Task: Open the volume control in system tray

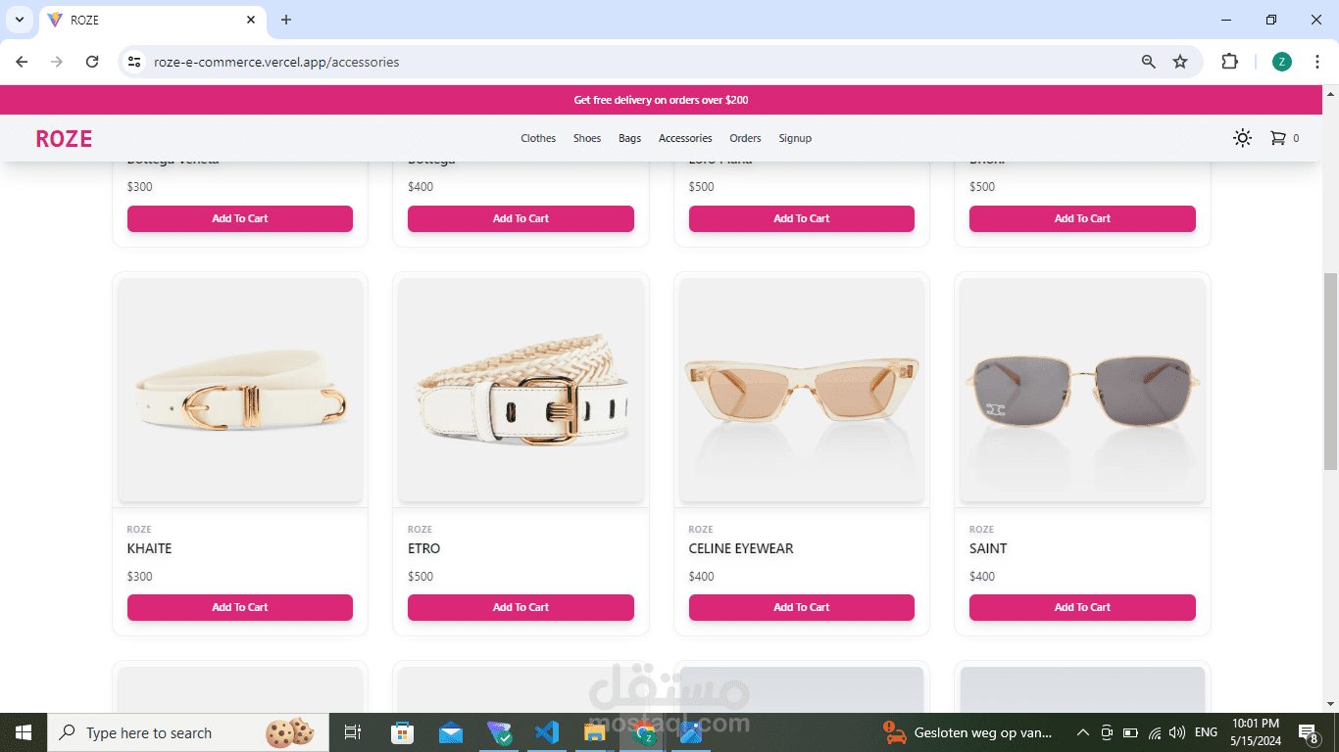Action: (1177, 732)
